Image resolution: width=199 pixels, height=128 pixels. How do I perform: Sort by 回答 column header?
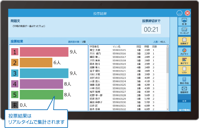pyautogui.click(x=139, y=47)
